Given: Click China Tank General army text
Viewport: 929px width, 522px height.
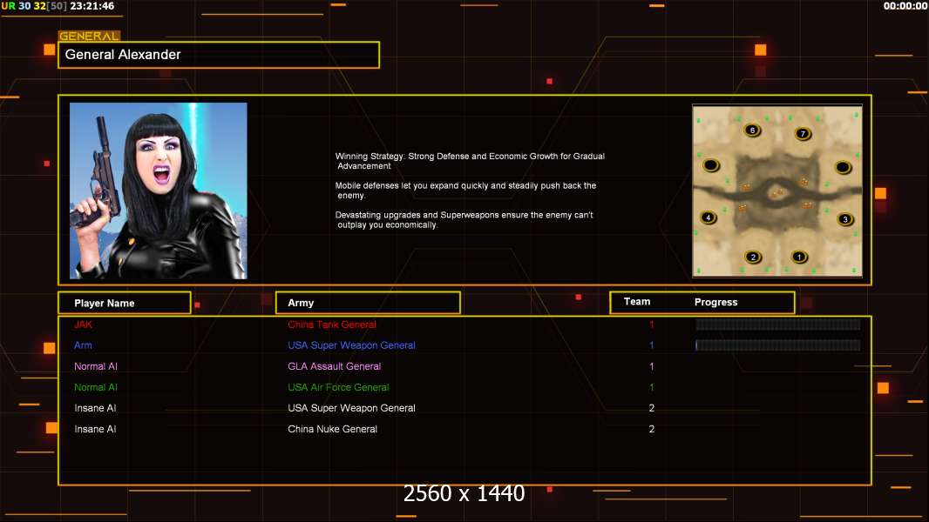Looking at the screenshot, I should (x=332, y=325).
